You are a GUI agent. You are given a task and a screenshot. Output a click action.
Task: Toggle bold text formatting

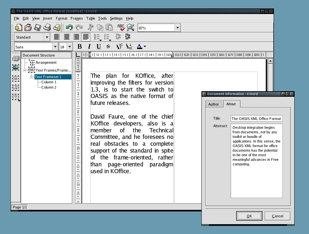(79, 46)
